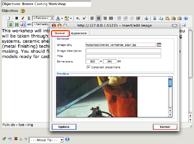Image resolution: width=194 pixels, height=144 pixels.
Task: Click the image Title field
Action: pos(123,56)
